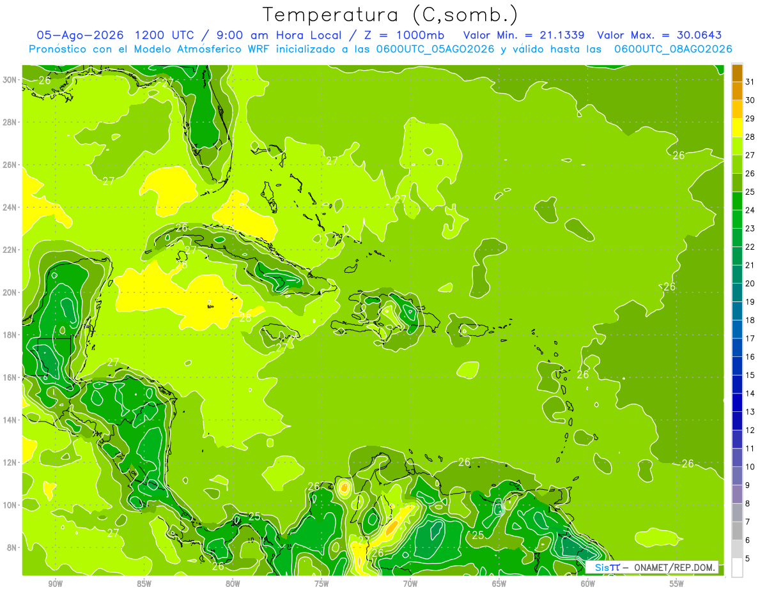Click the '90W' longitude axis label
Image resolution: width=767 pixels, height=592 pixels.
pyautogui.click(x=55, y=584)
